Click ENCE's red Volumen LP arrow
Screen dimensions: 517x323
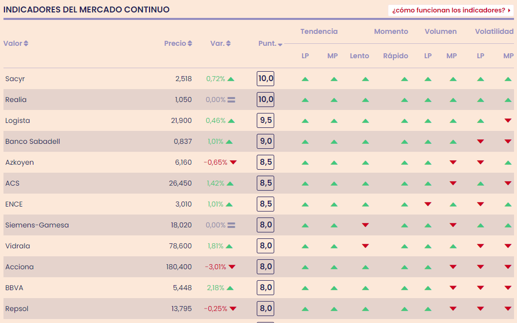tap(428, 204)
